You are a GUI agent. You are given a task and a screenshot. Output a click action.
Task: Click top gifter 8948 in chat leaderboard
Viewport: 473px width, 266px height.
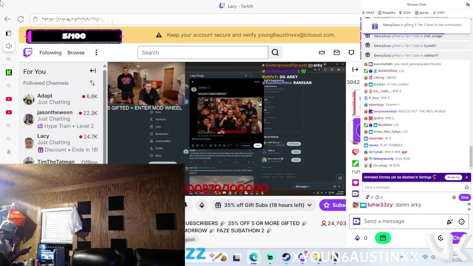pos(368,13)
